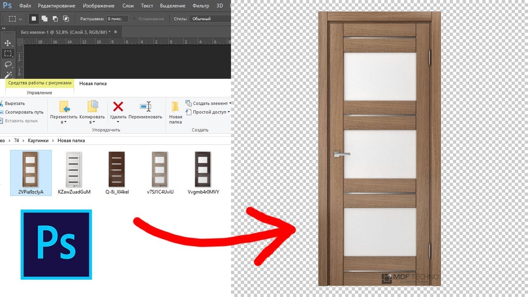Open the Слои menu

tap(128, 6)
